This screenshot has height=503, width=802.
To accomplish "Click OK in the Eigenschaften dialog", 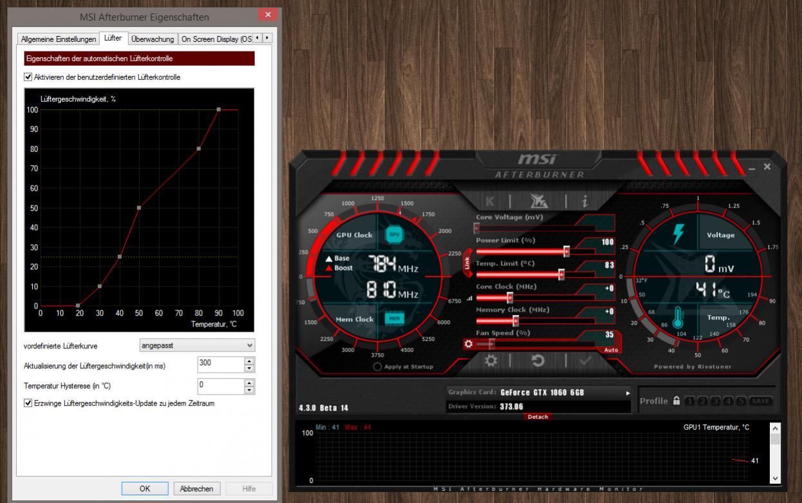I will [x=145, y=489].
